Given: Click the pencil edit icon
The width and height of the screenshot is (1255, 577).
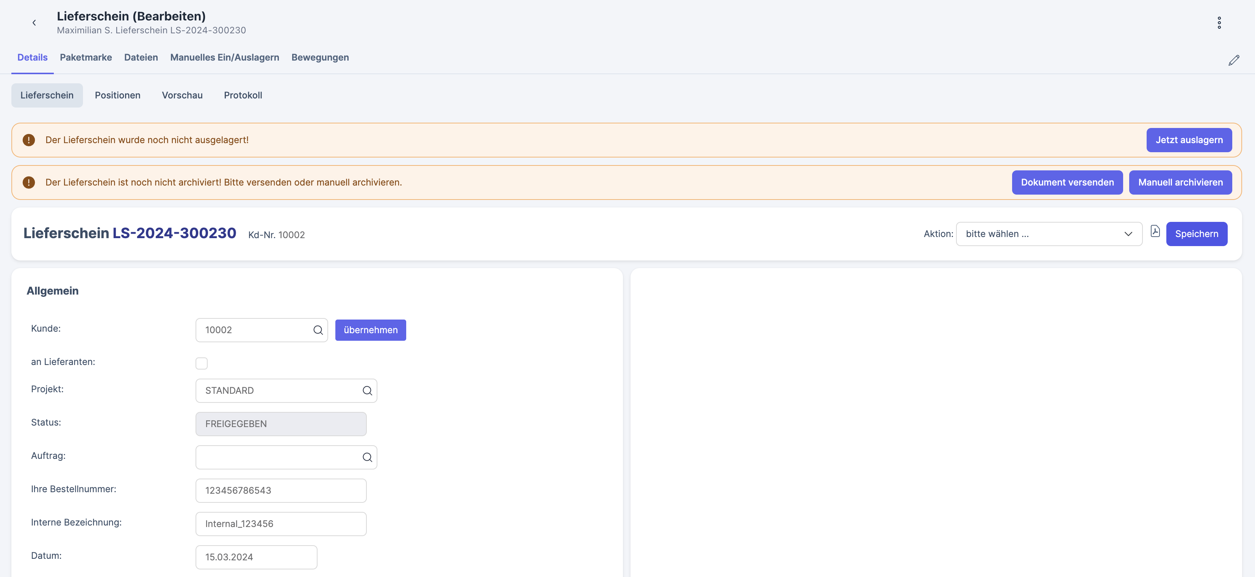Looking at the screenshot, I should pyautogui.click(x=1233, y=60).
